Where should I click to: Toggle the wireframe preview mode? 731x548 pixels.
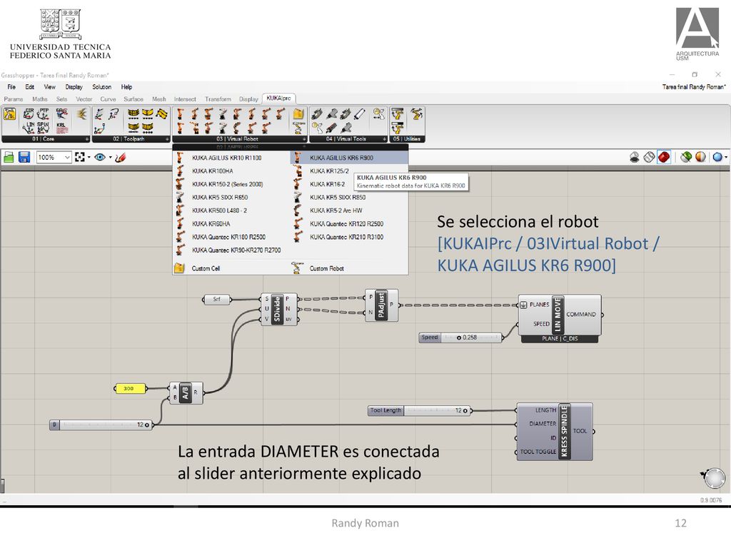click(649, 158)
